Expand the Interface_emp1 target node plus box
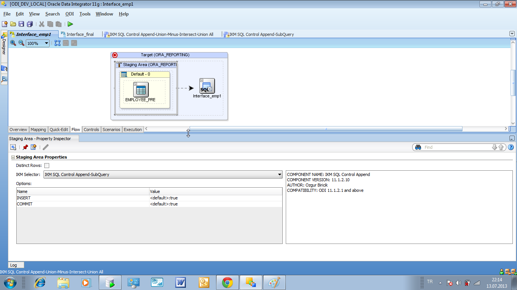517x290 pixels. click(202, 80)
